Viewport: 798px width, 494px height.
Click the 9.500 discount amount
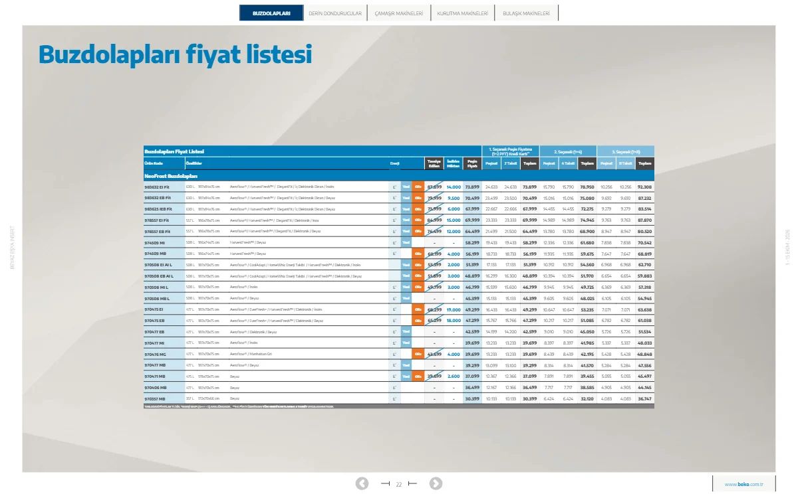tap(454, 198)
